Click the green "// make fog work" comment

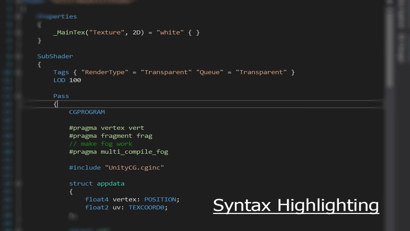pos(101,144)
